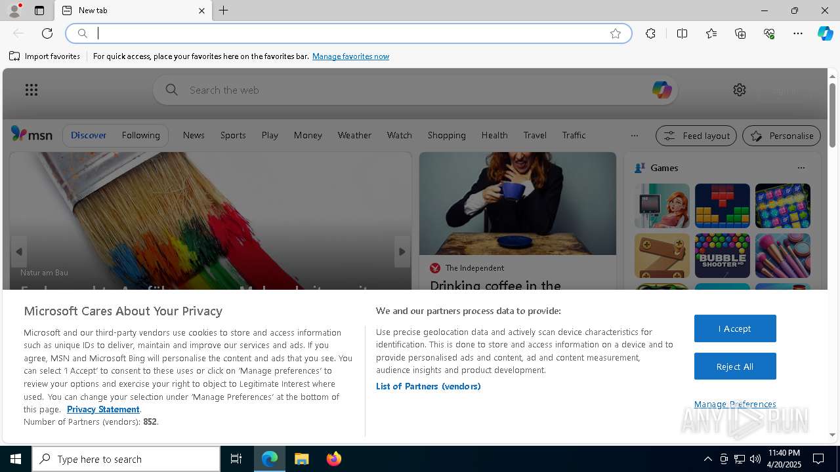The width and height of the screenshot is (840, 472).
Task: Open page settings gear
Action: [x=740, y=90]
